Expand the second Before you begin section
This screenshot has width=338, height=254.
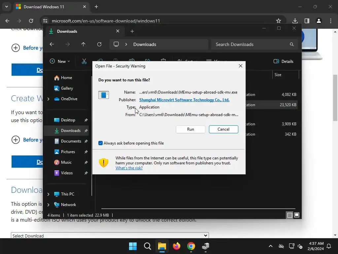(x=16, y=140)
